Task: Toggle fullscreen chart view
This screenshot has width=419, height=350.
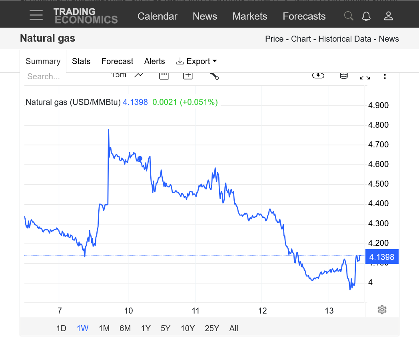Action: pyautogui.click(x=365, y=76)
